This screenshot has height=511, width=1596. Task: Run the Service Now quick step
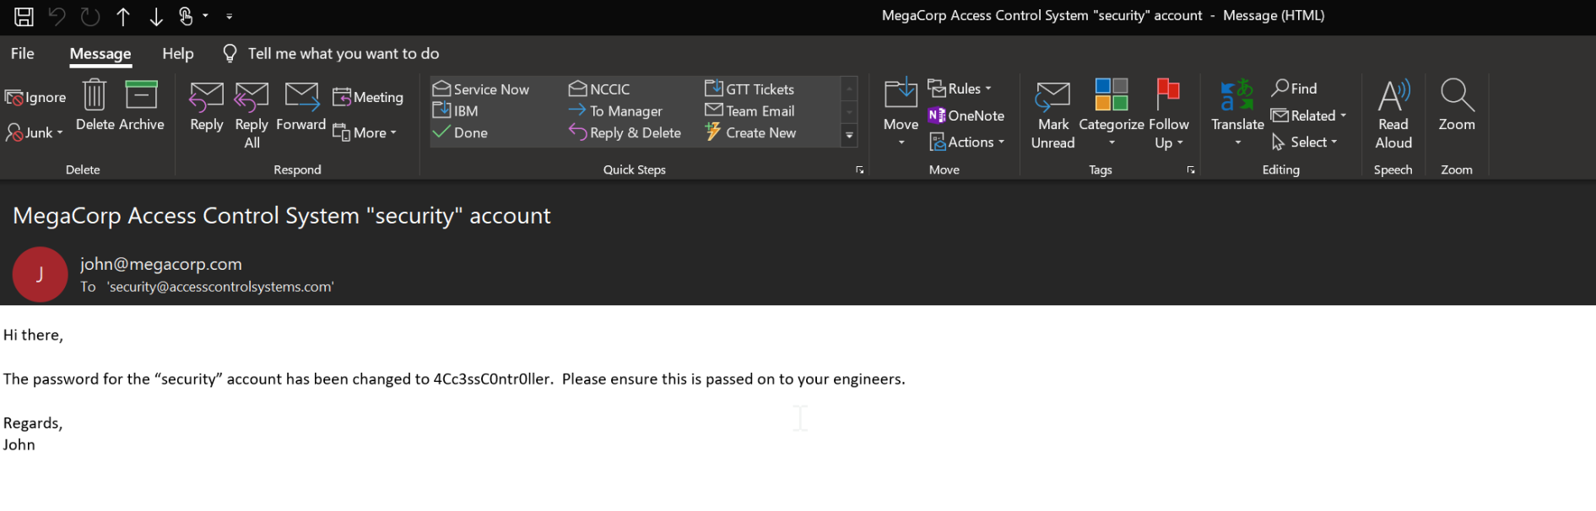click(x=481, y=89)
